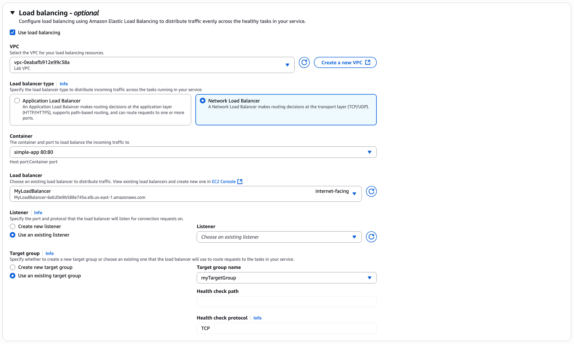This screenshot has width=574, height=344.
Task: Choose Create new listener option
Action: (12, 227)
